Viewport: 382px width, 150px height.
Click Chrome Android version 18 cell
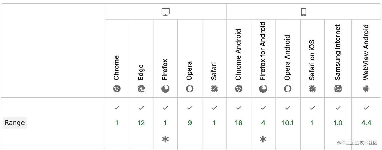tap(238, 123)
